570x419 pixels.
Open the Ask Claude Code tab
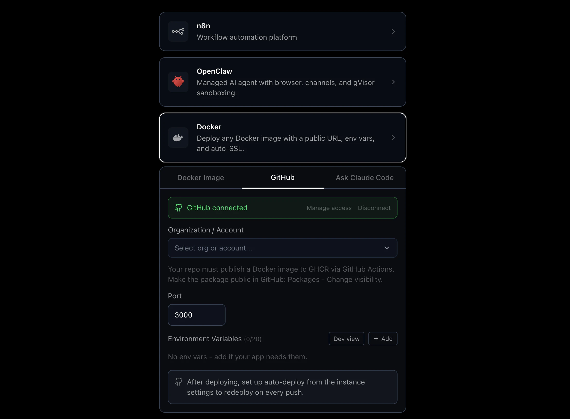click(x=364, y=178)
